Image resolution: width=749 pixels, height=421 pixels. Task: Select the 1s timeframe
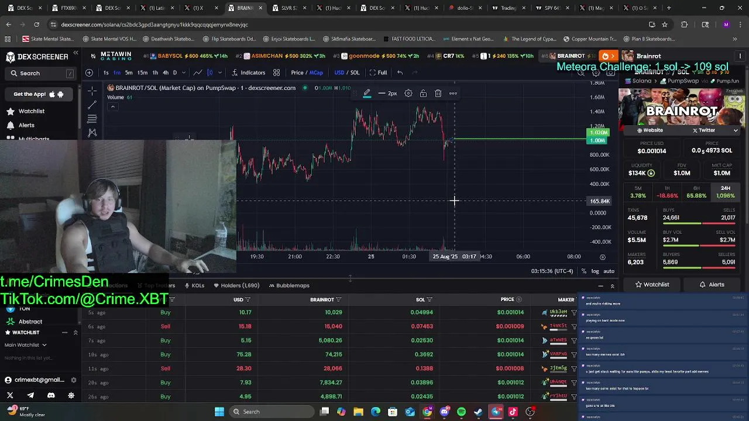[x=105, y=73]
